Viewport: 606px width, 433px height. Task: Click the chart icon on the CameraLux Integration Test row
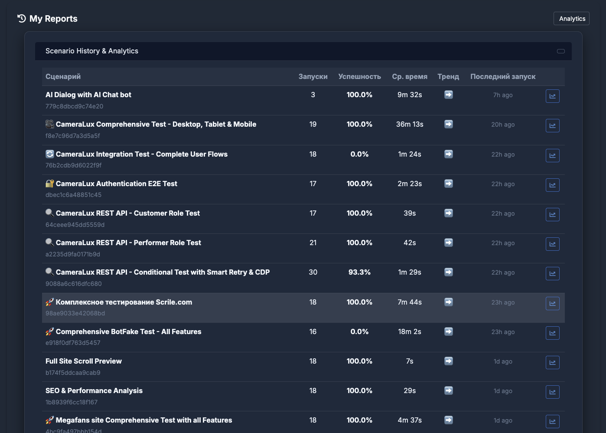[x=552, y=155]
